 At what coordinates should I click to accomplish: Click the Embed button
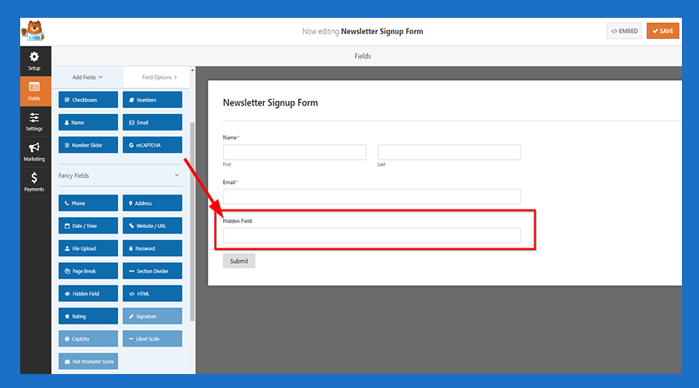click(x=624, y=31)
